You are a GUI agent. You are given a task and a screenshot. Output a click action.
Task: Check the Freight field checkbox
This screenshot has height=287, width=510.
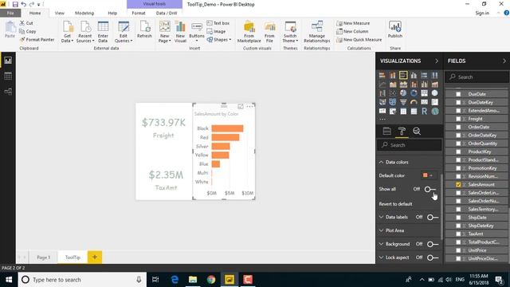click(x=458, y=119)
